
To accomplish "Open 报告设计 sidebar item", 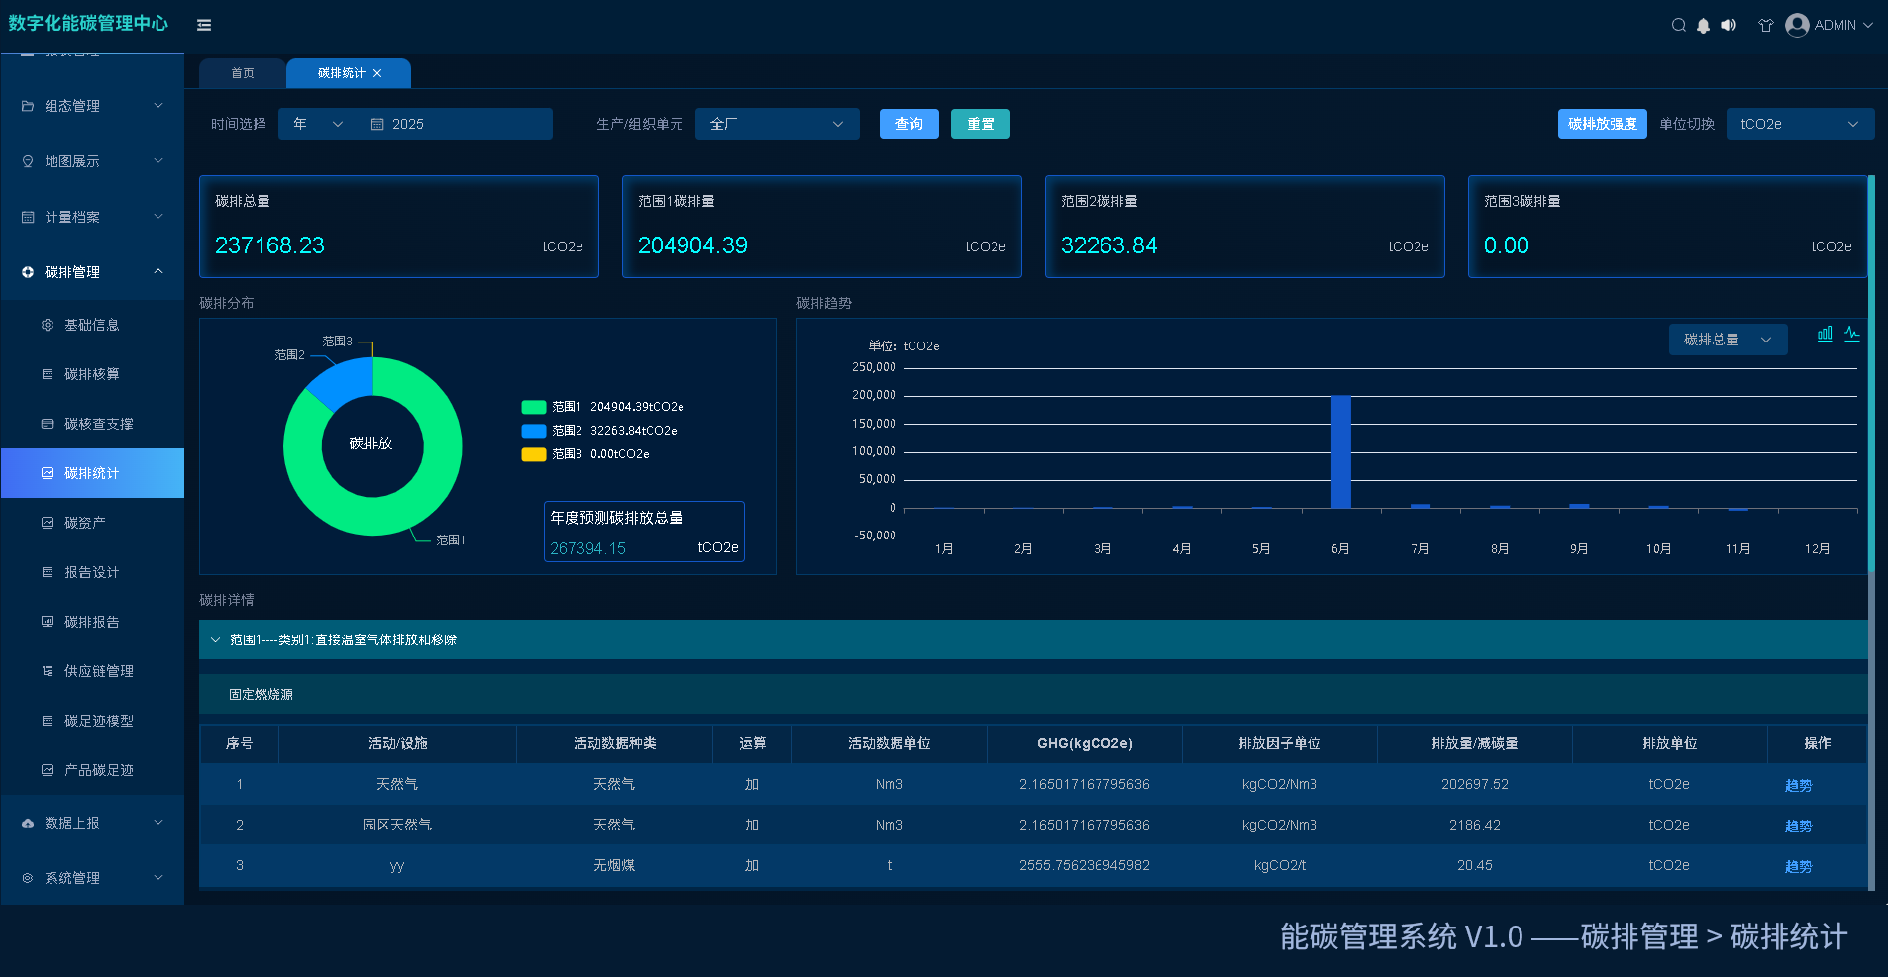I will click(92, 572).
